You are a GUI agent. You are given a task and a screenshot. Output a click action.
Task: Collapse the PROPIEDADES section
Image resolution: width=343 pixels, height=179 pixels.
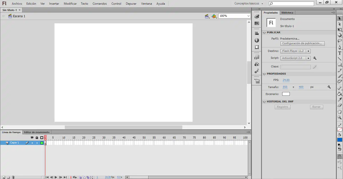coord(264,74)
